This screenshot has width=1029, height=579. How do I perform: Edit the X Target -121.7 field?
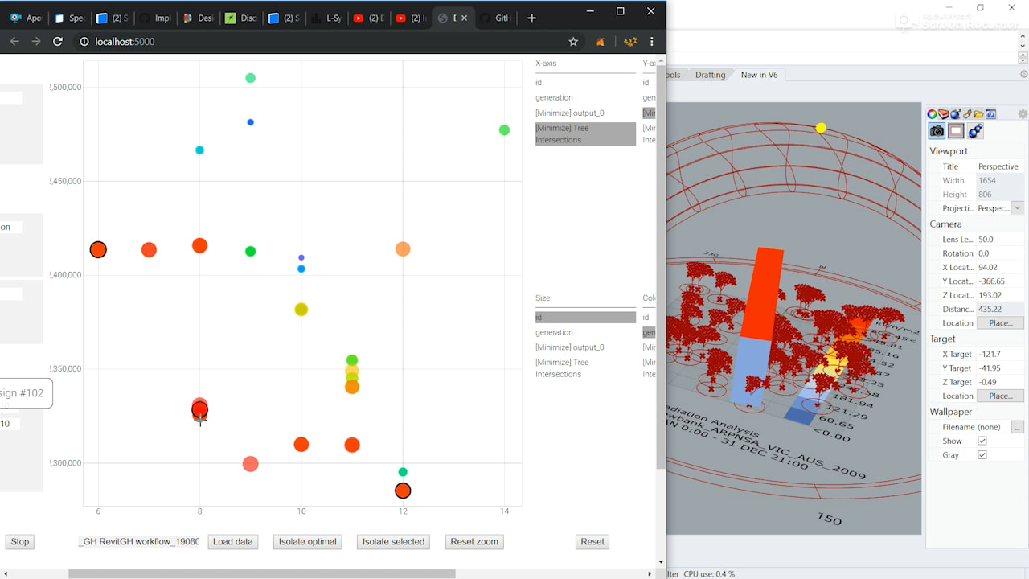(1000, 355)
